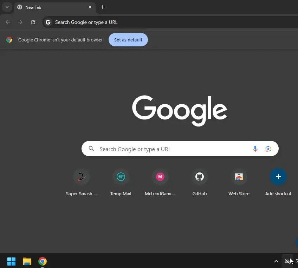Viewport: 298px width, 268px height.
Task: Start voice search with the microphone icon
Action: (255, 149)
